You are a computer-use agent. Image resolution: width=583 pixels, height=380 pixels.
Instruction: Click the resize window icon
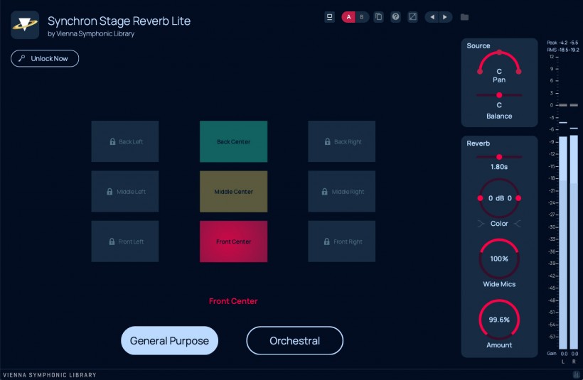[412, 17]
